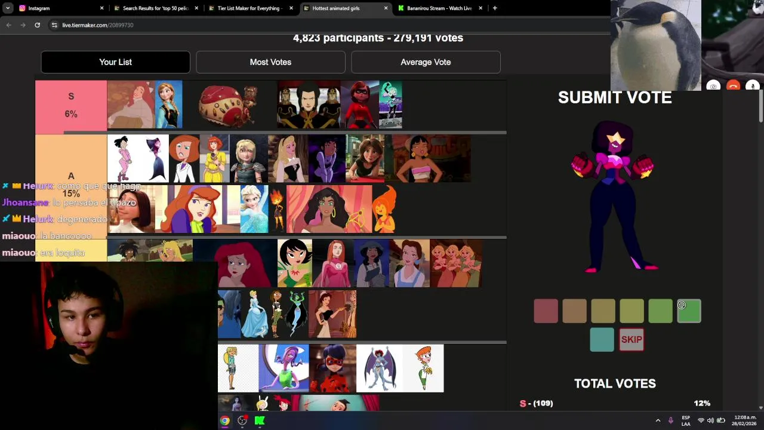The height and width of the screenshot is (430, 764).
Task: Toggle the microphone in the call overlay
Action: 753,86
